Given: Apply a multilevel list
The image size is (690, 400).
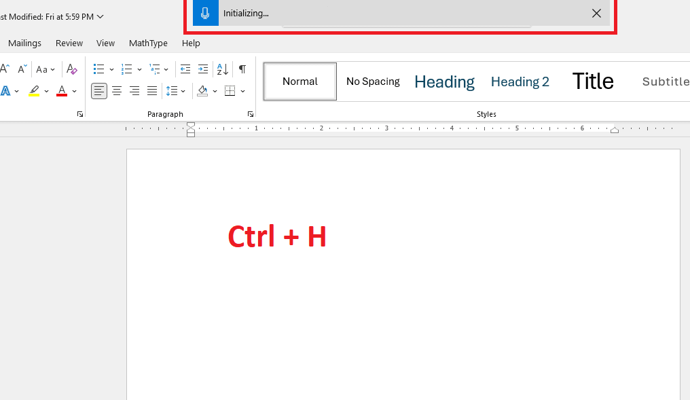Looking at the screenshot, I should tap(154, 69).
